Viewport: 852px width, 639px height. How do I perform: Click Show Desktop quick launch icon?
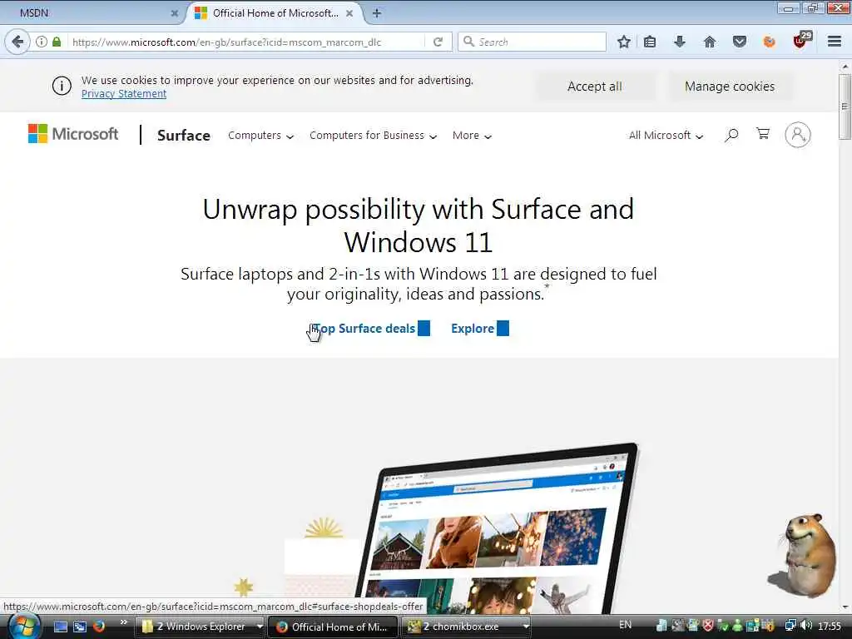(x=60, y=627)
